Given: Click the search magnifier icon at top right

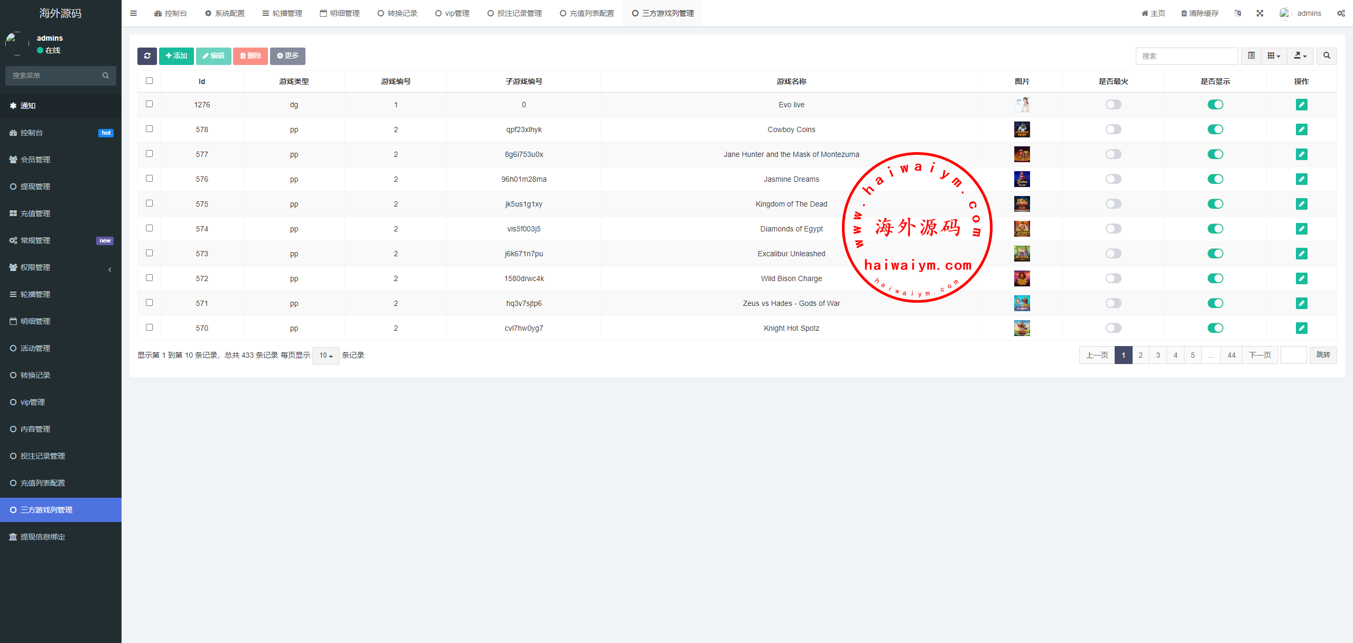Looking at the screenshot, I should click(x=1327, y=56).
